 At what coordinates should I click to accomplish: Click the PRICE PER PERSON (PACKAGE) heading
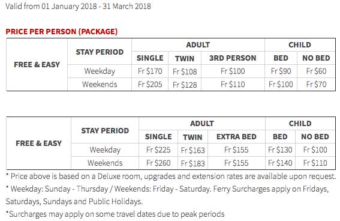[62, 32]
